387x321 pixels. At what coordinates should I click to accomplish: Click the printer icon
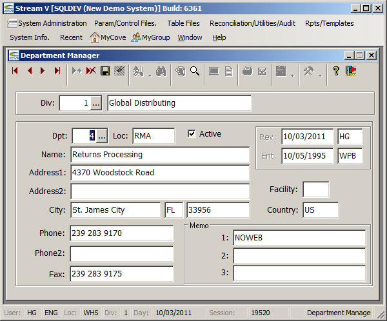coord(248,71)
